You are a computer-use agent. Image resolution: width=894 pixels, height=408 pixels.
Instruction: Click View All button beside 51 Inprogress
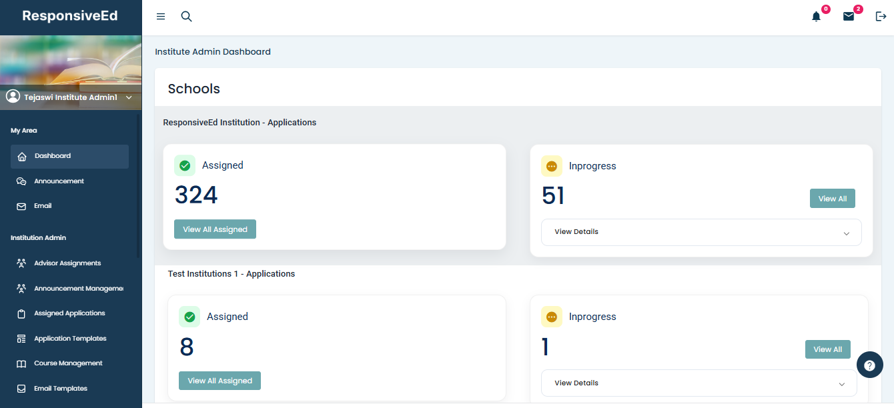click(832, 199)
